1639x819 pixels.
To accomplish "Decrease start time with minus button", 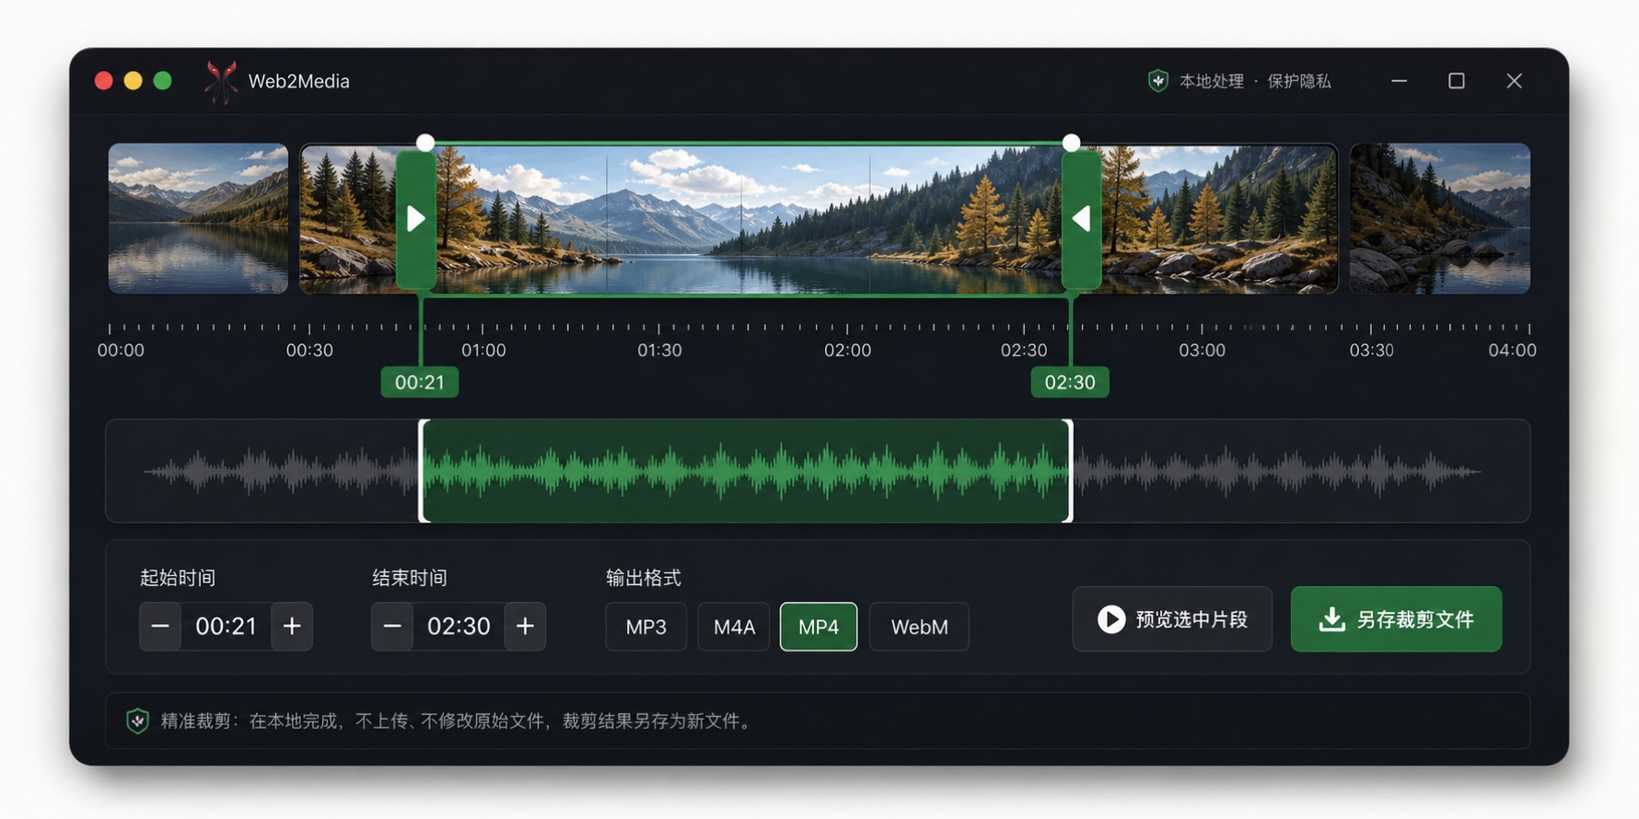I will point(160,627).
